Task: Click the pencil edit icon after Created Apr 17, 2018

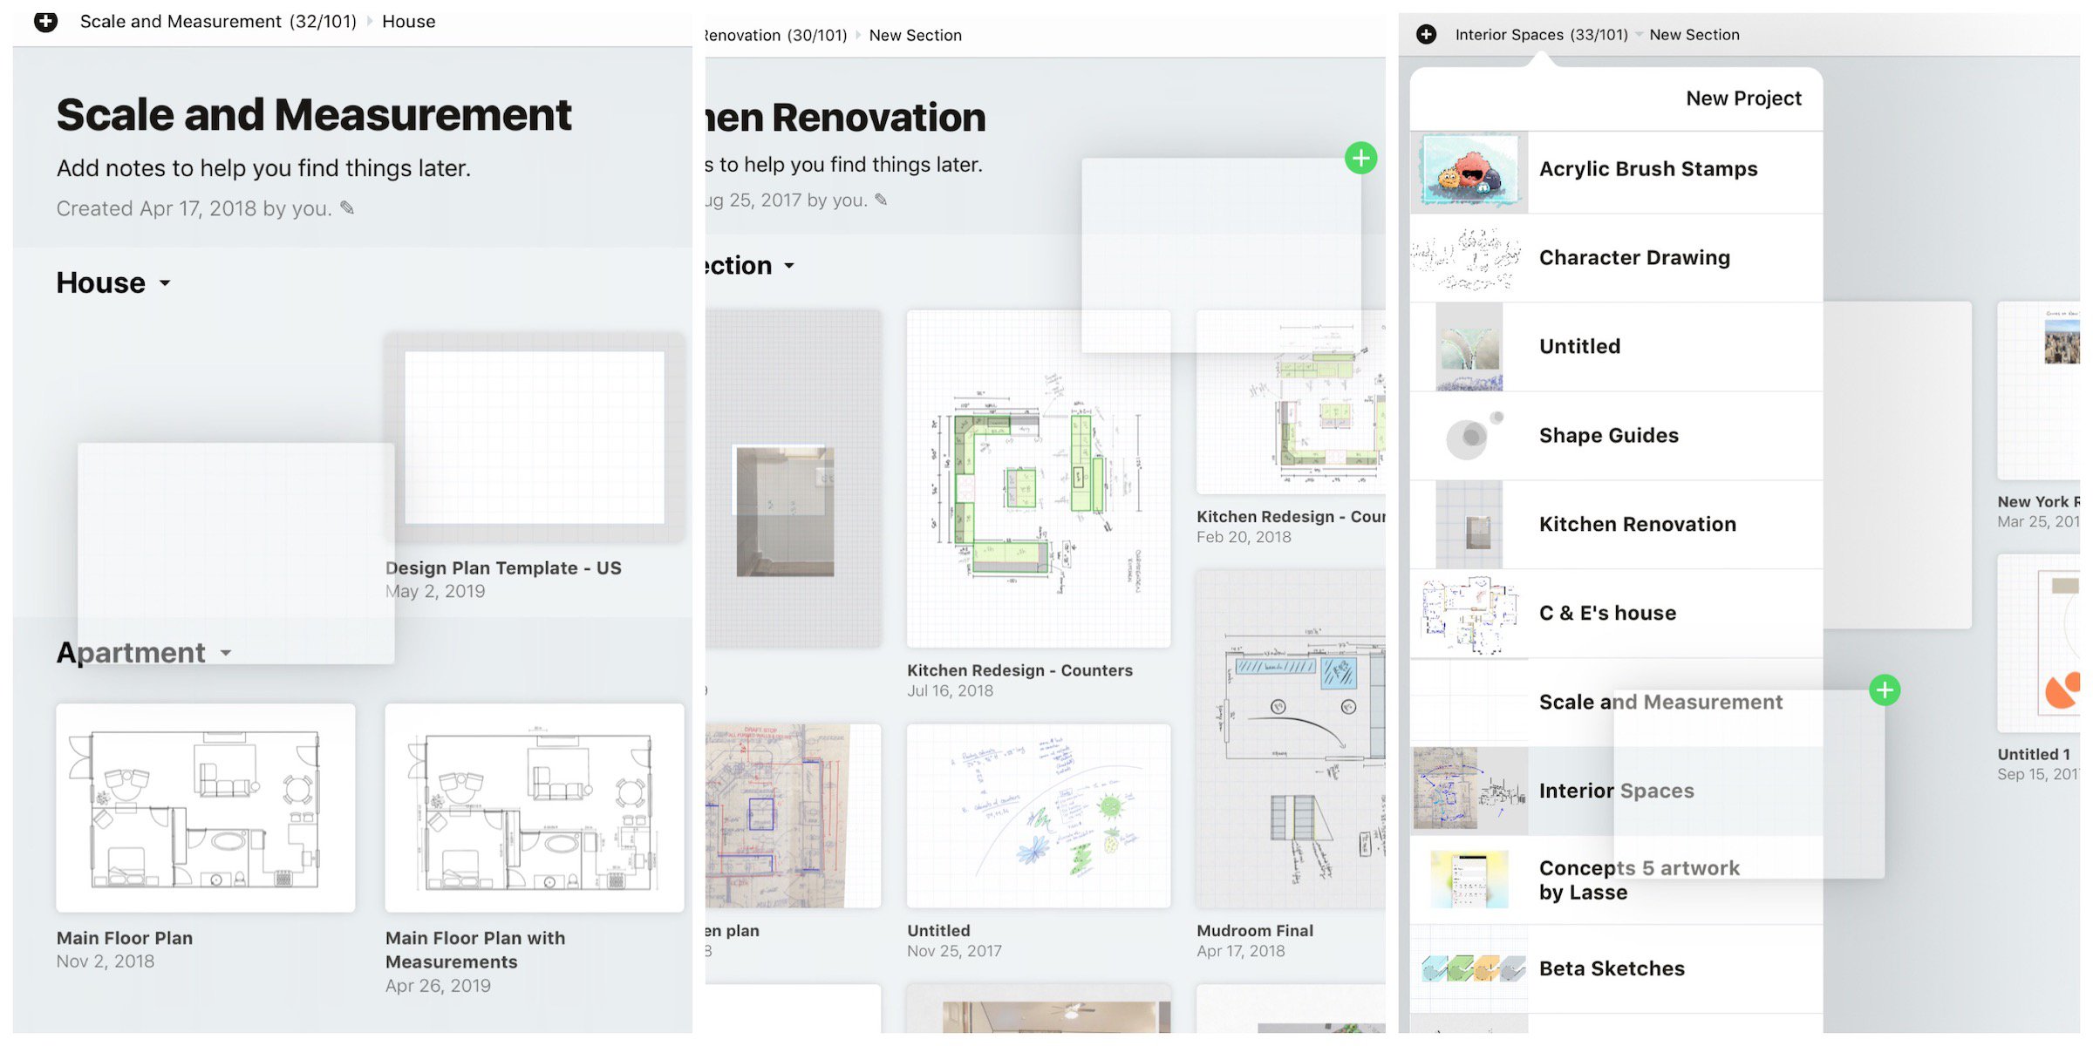Action: 347,207
